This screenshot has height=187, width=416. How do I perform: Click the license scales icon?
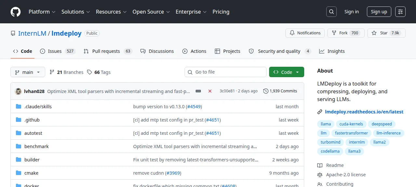pyautogui.click(x=320, y=175)
